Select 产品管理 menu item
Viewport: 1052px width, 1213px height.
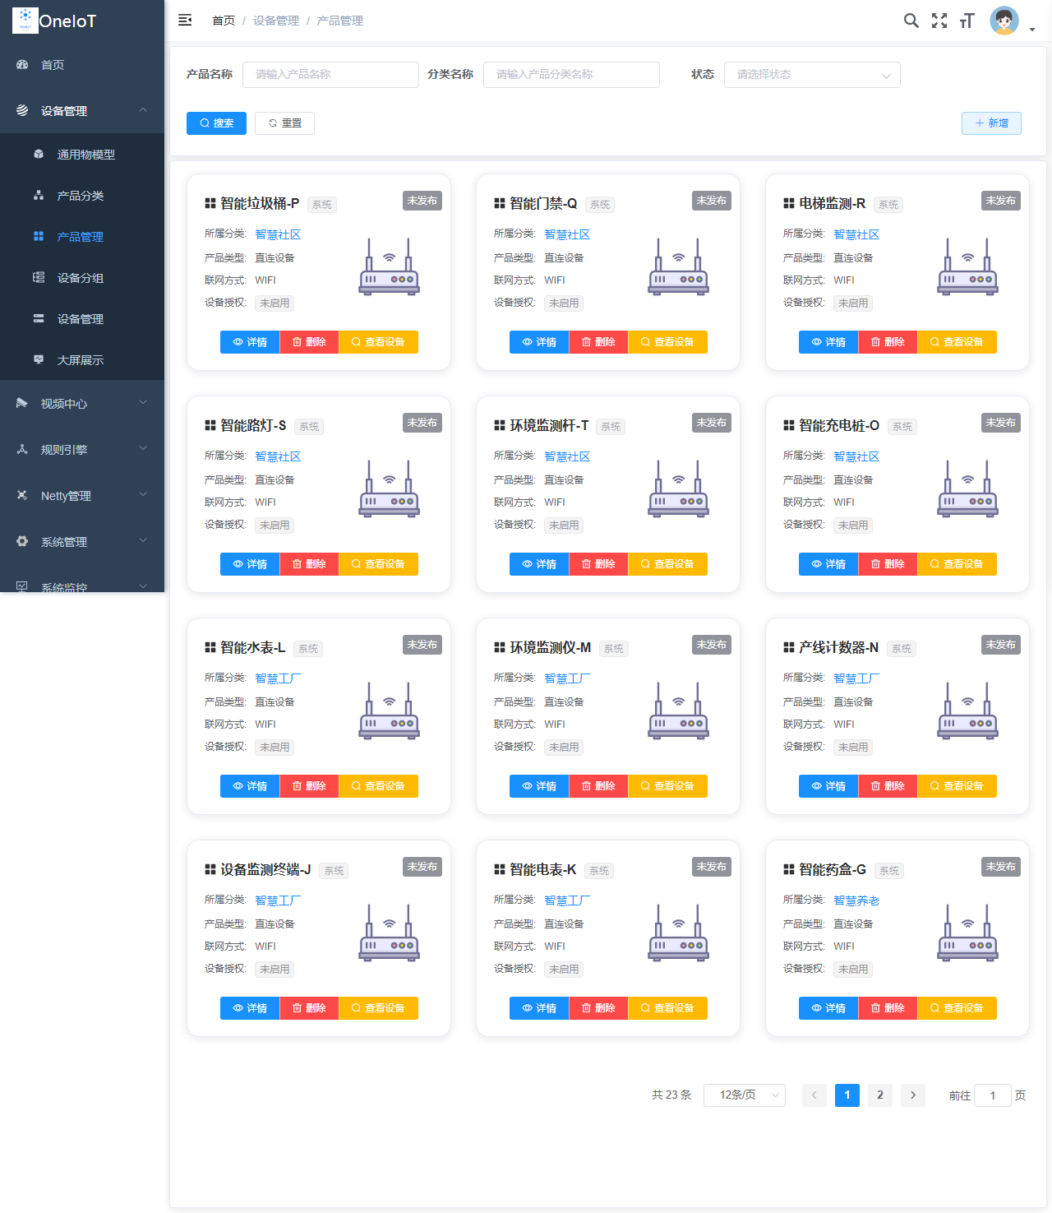click(82, 237)
